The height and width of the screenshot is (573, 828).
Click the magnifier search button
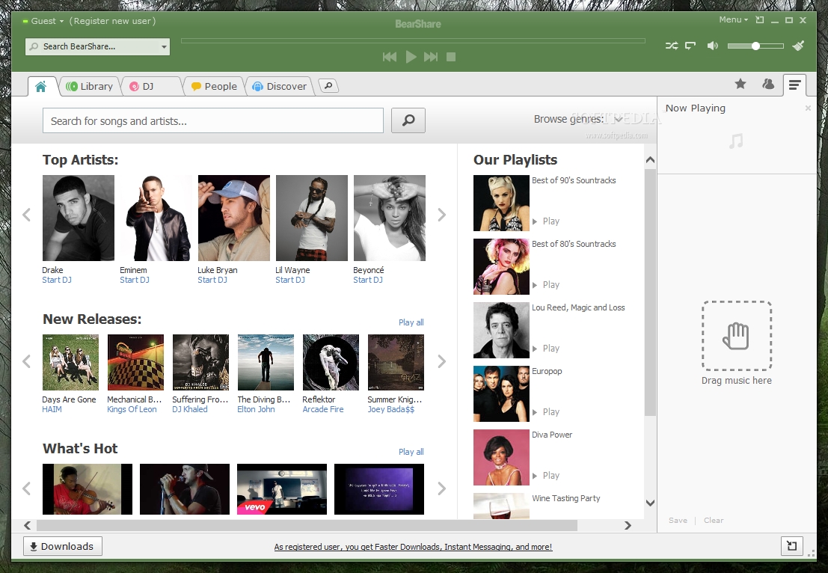(x=408, y=120)
